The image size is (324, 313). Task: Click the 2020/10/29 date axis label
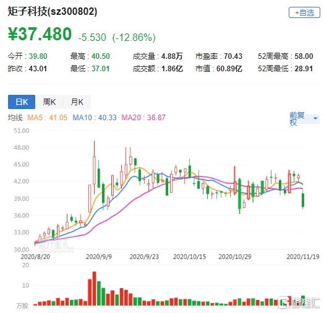coord(235,257)
